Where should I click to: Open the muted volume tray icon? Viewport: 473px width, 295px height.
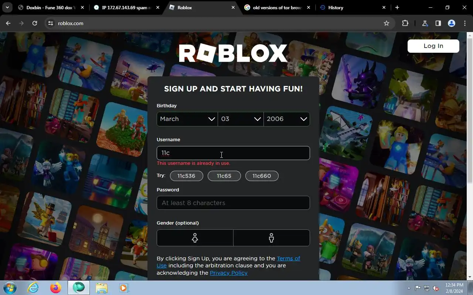pyautogui.click(x=436, y=288)
